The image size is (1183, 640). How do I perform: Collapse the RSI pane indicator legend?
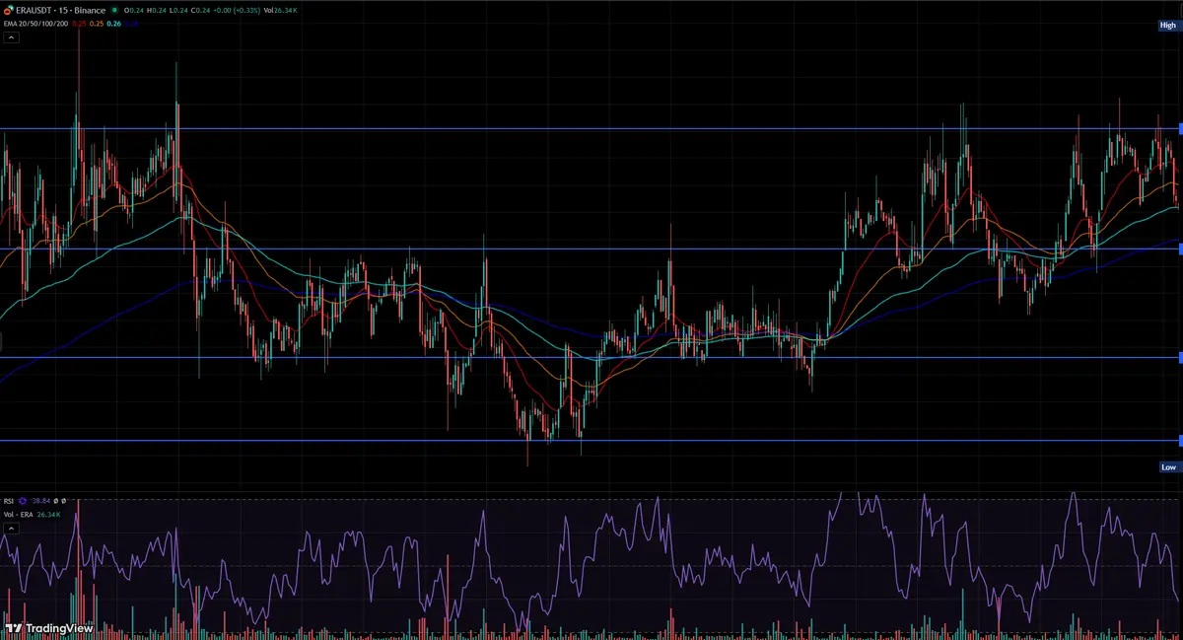11,529
